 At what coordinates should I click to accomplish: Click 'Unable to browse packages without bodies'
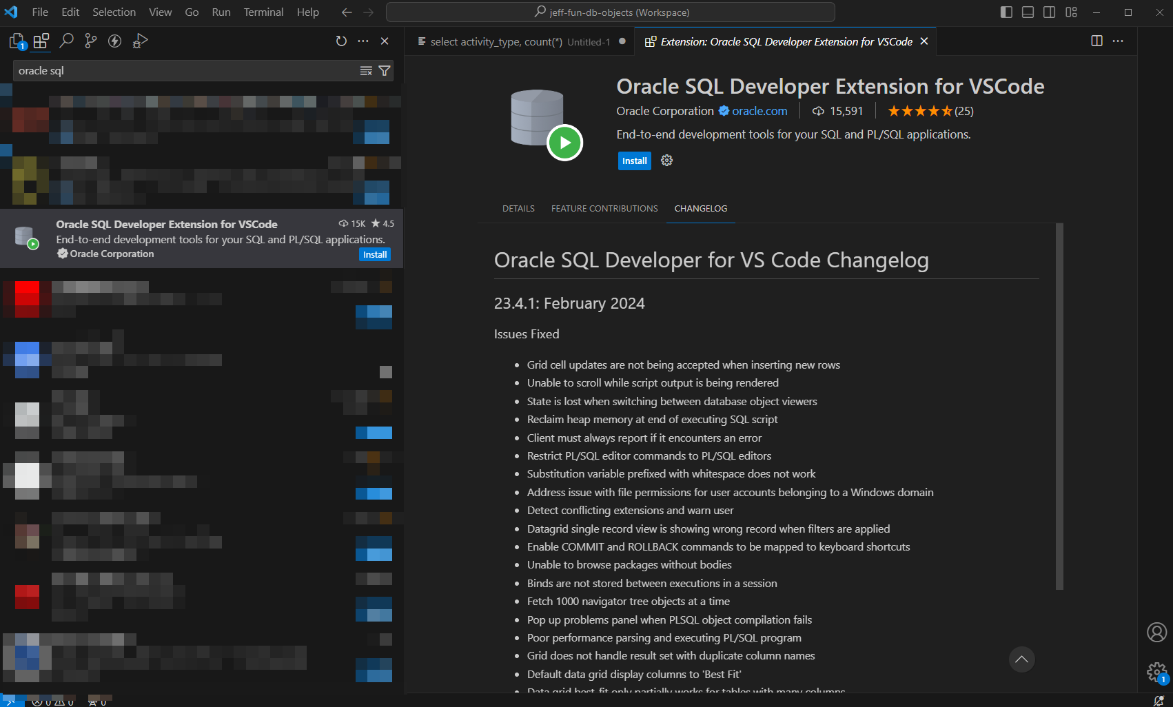click(629, 565)
